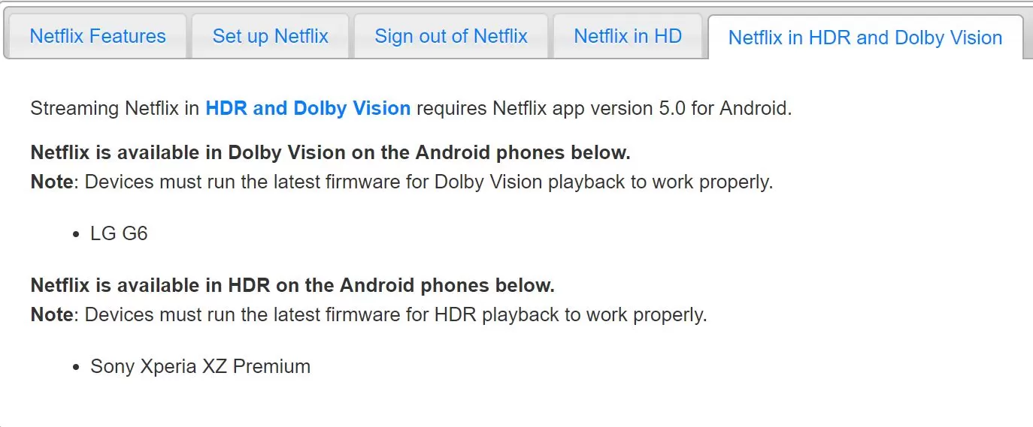The width and height of the screenshot is (1033, 427).
Task: Click the bold 'Note' in the HDR playback line
Action: tap(52, 314)
